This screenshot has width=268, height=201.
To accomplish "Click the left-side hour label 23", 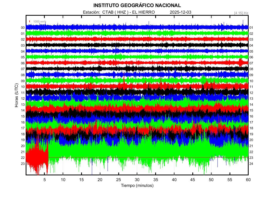I will pyautogui.click(x=23, y=164).
